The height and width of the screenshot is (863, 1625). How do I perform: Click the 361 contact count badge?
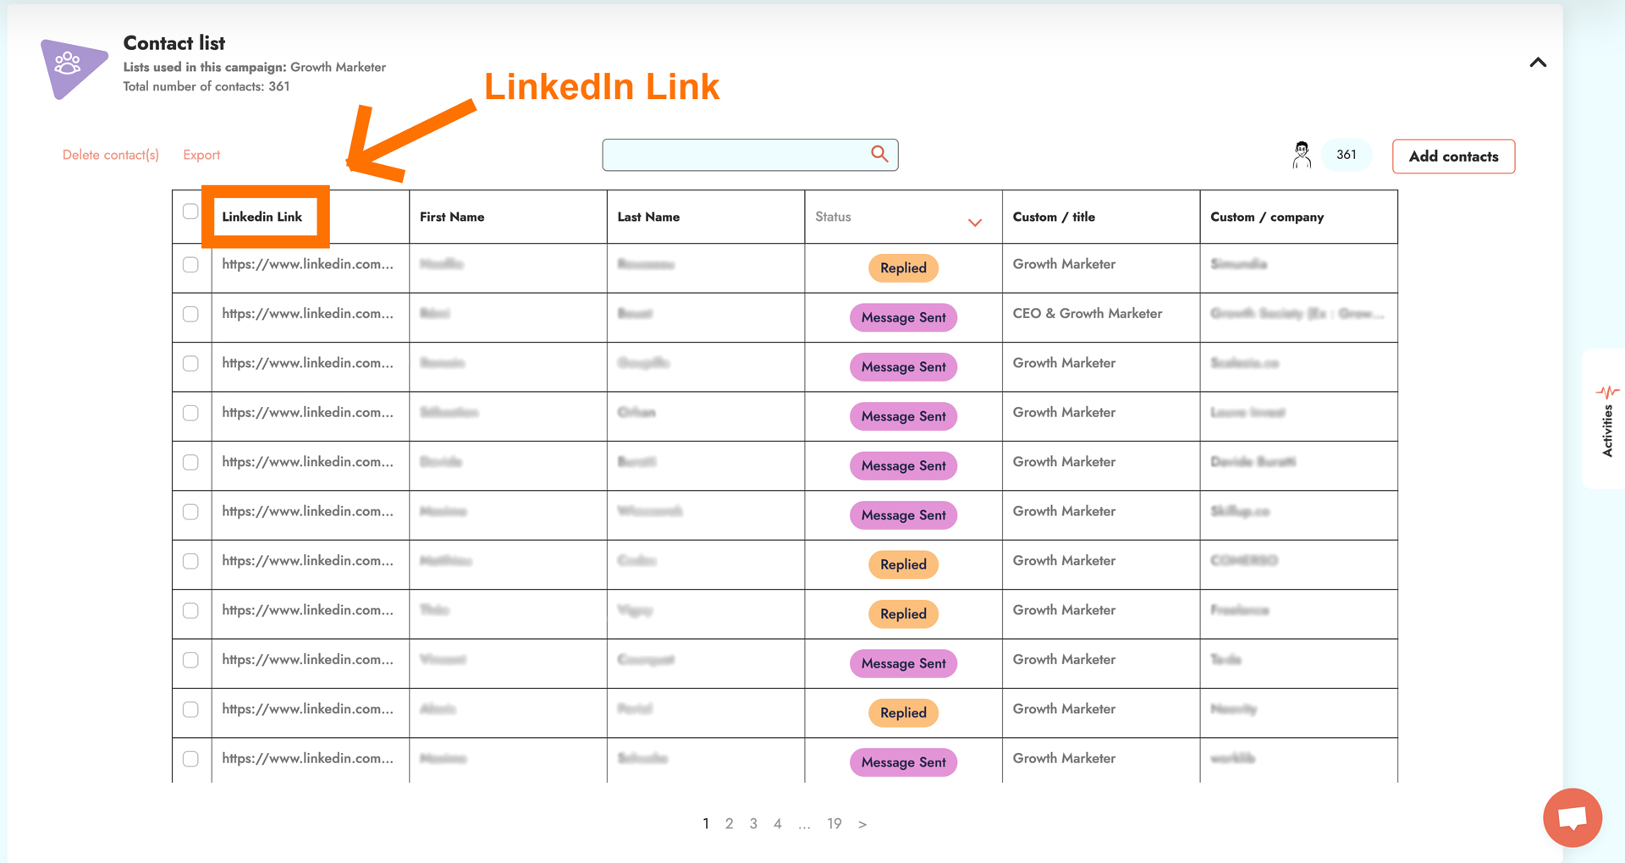(1346, 155)
